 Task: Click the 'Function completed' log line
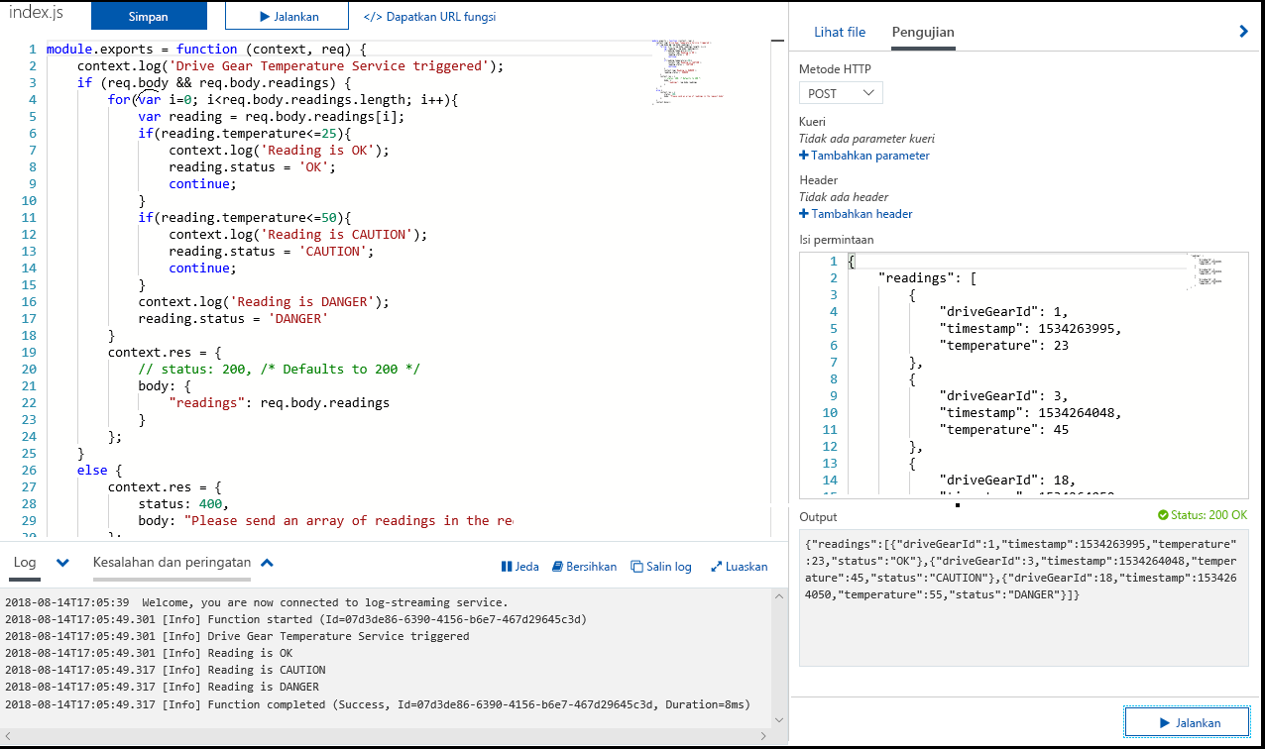click(x=378, y=704)
